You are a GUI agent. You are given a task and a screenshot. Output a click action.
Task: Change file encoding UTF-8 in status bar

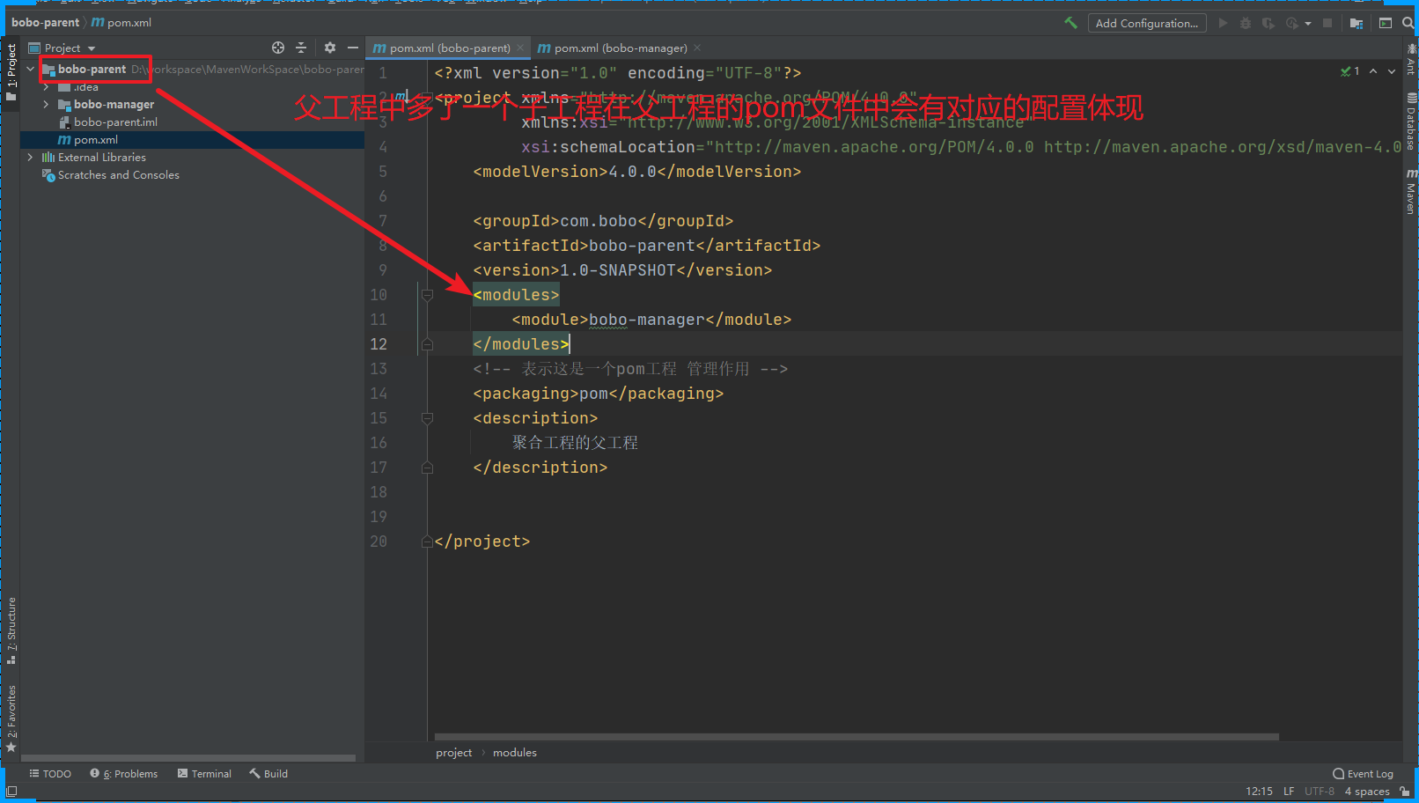(1320, 792)
